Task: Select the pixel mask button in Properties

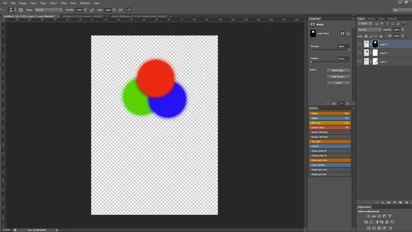Action: (342, 34)
